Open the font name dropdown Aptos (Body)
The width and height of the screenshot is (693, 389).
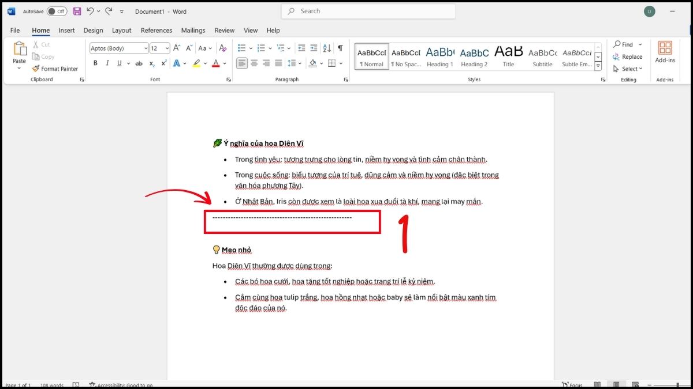tap(119, 48)
